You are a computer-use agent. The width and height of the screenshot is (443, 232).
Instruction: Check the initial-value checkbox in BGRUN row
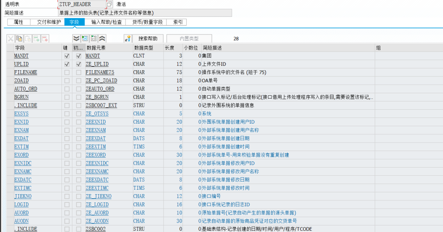[x=78, y=97]
